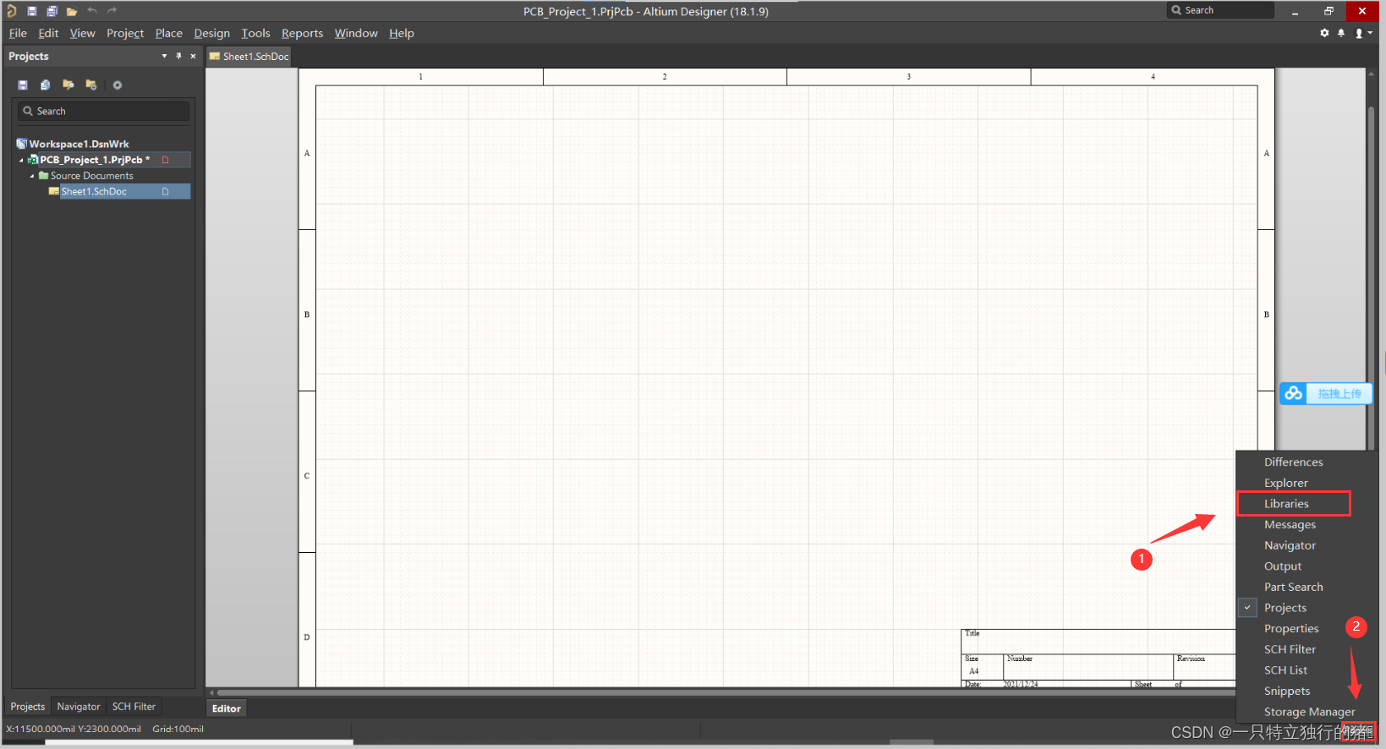Choose Properties from the panels menu
The height and width of the screenshot is (749, 1386).
(1293, 628)
